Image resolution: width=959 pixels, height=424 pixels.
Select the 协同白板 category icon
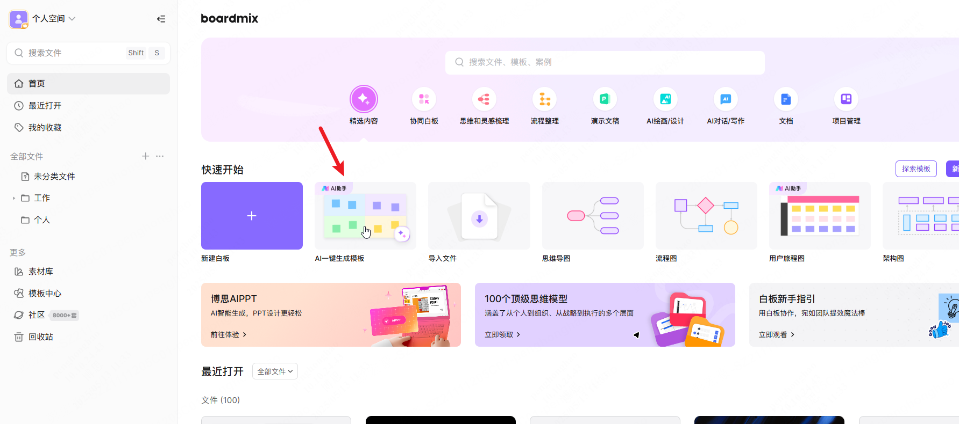pyautogui.click(x=424, y=99)
